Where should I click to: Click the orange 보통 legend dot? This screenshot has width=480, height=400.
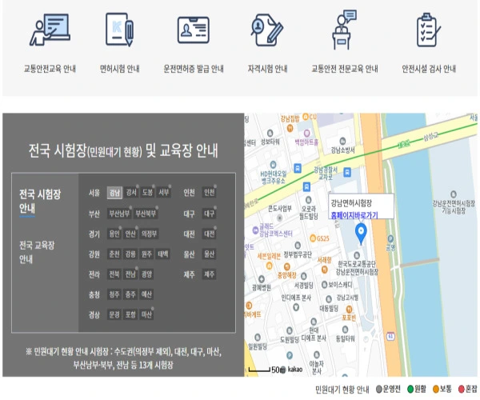tap(436, 390)
